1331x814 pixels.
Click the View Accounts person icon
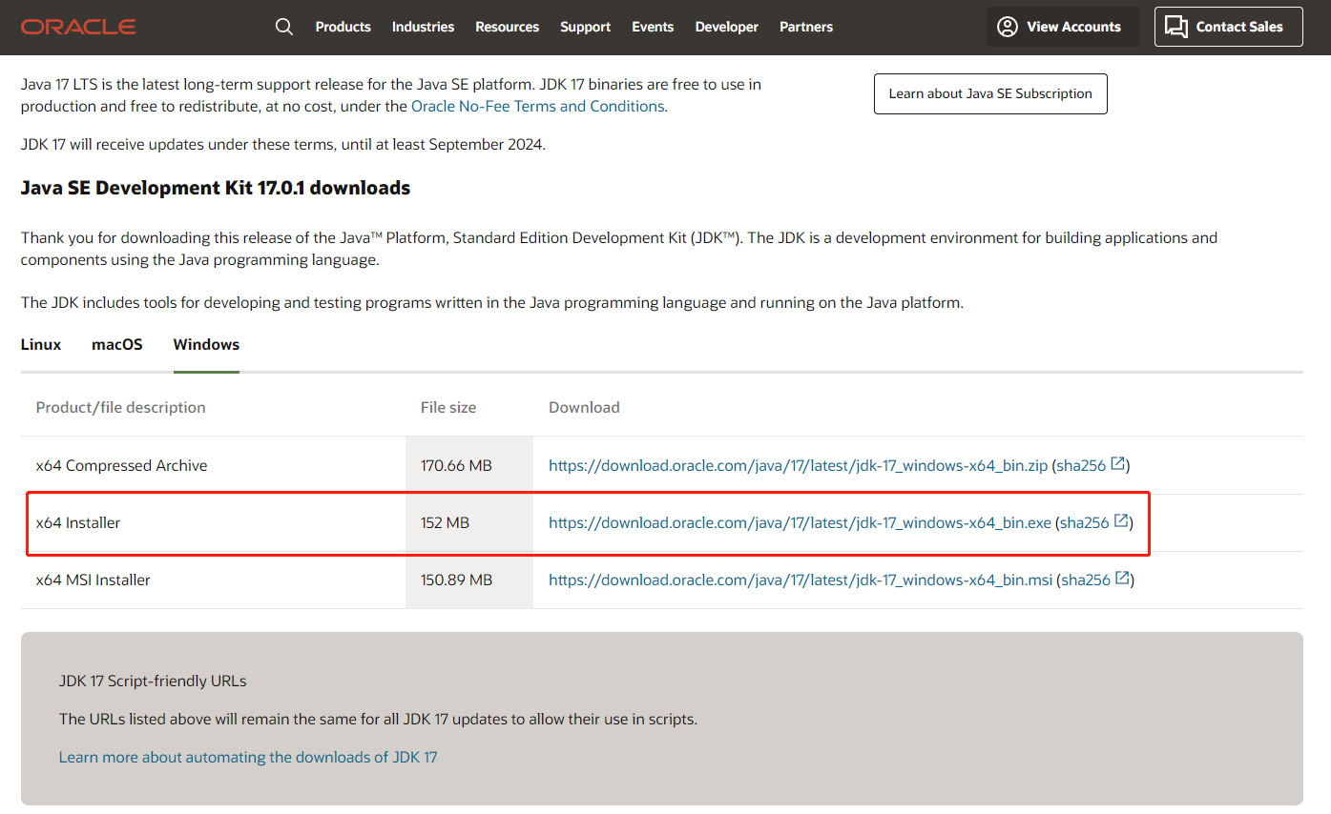coord(1007,27)
